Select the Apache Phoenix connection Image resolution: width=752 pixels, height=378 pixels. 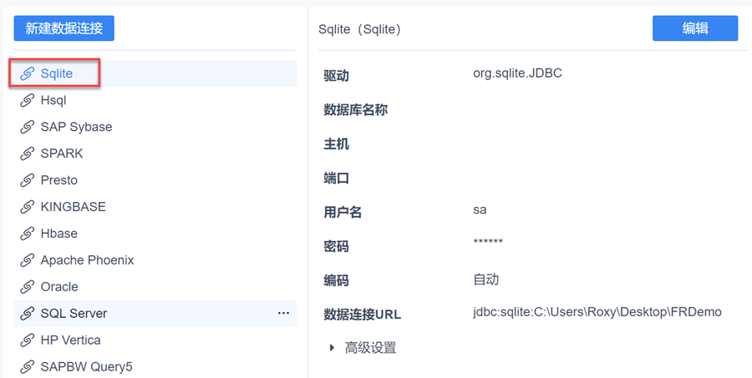pos(87,260)
